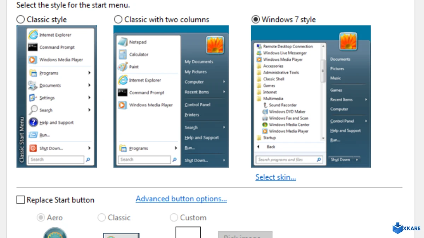Open Advanced button options link

pos(181,199)
